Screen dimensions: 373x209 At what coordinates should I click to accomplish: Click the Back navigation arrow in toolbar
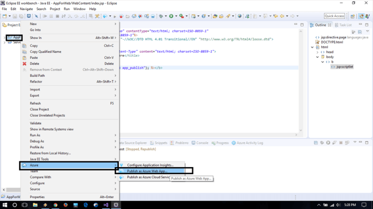[x=282, y=16]
